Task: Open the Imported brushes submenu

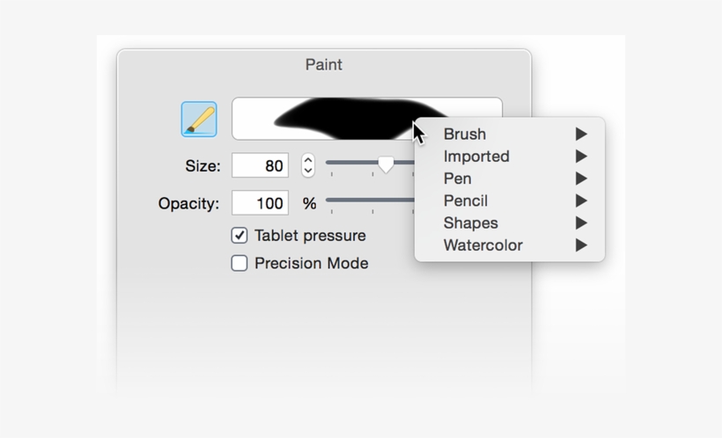Action: pos(476,157)
